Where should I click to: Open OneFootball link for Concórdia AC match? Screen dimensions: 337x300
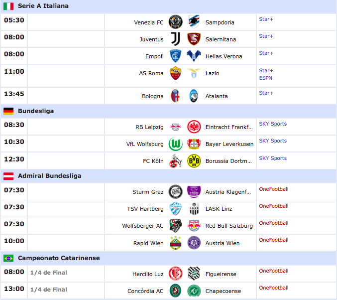[273, 288]
